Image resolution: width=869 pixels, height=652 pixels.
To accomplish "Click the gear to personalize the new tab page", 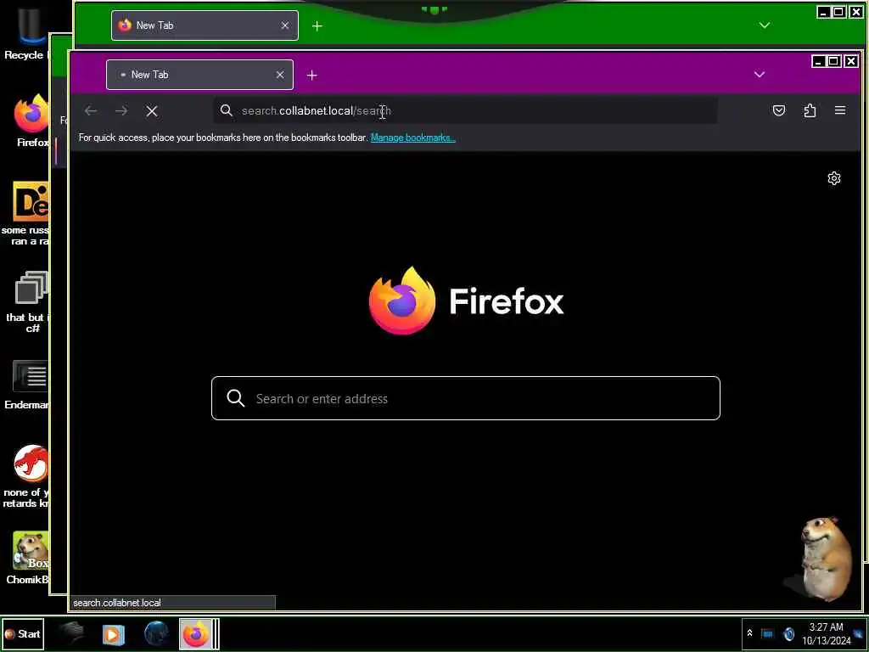I will 834,178.
